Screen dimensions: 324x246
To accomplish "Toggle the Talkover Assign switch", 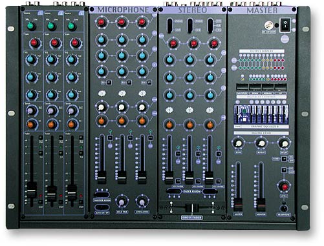I will pos(102,194).
